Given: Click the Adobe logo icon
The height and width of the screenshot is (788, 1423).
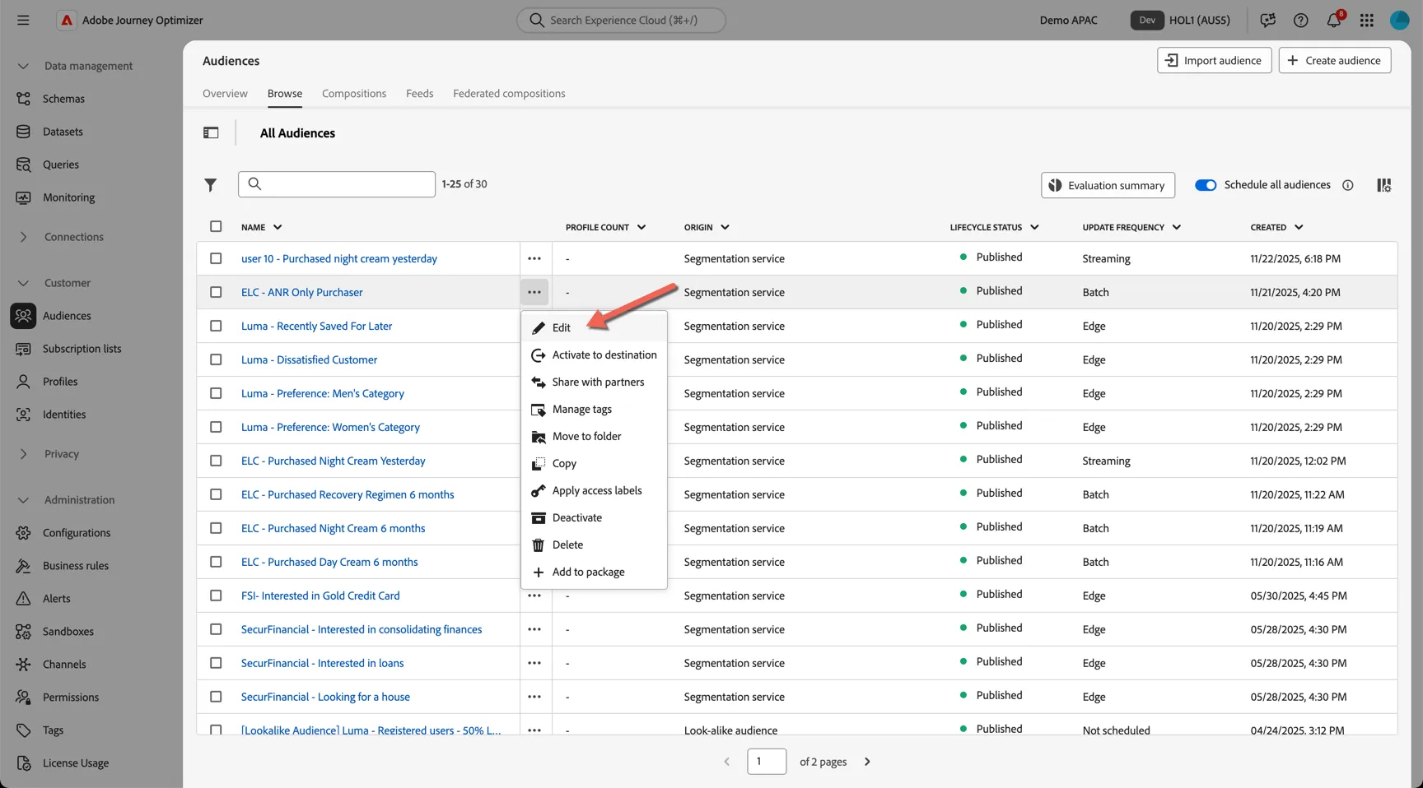Looking at the screenshot, I should tap(67, 20).
